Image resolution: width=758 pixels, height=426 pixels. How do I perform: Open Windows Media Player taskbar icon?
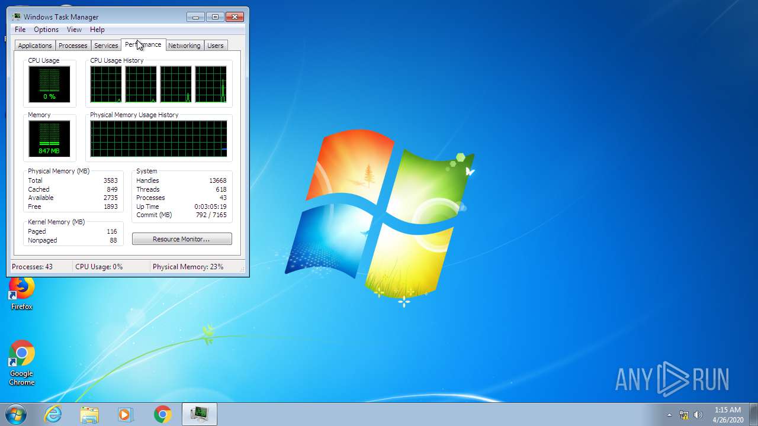tap(126, 414)
